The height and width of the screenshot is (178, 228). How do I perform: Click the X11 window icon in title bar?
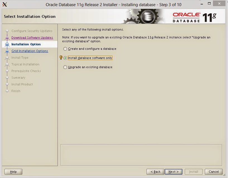(5, 5)
